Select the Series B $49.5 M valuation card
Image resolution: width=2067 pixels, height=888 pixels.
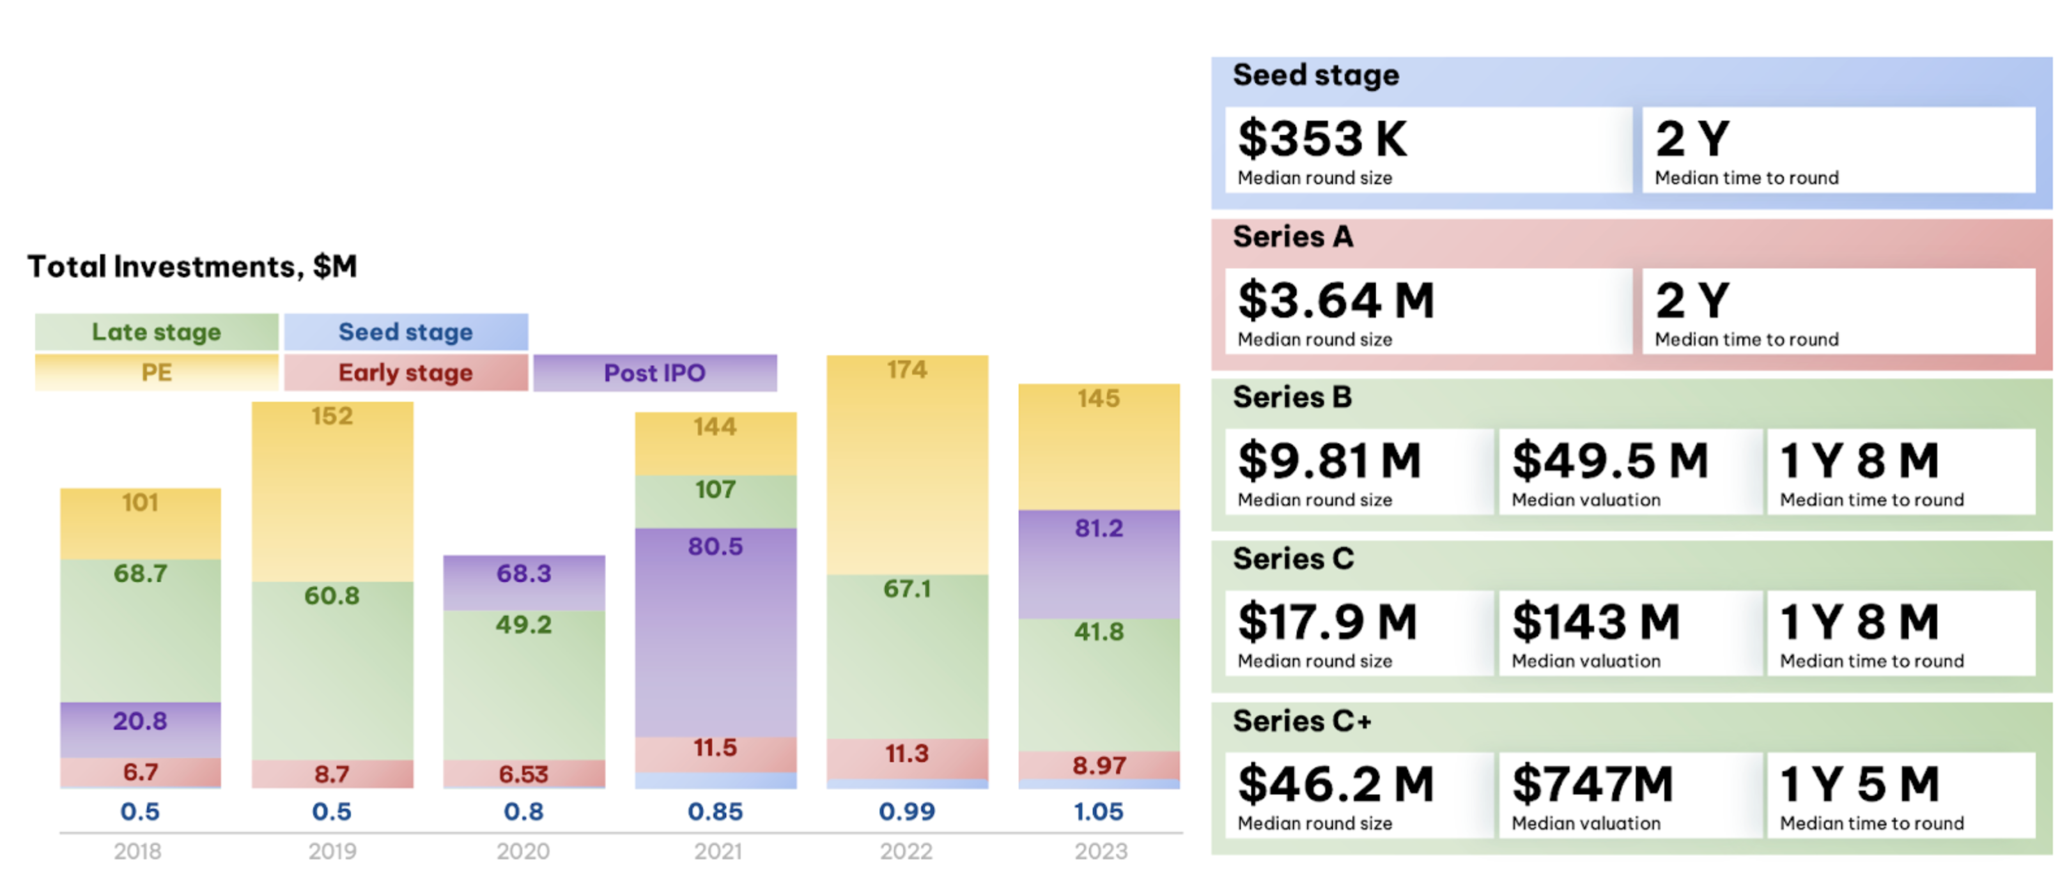(x=1629, y=471)
